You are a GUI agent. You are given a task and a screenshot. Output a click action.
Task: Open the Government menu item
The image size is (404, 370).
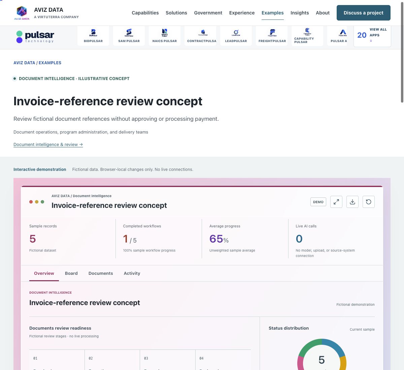208,13
